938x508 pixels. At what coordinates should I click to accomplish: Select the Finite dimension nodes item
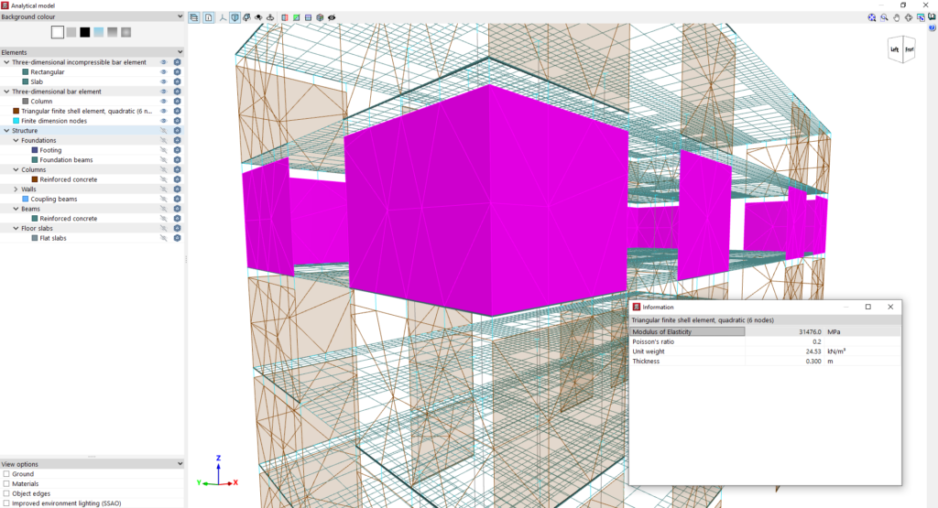coord(54,121)
